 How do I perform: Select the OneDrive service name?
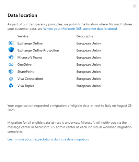pyautogui.click(x=24, y=65)
